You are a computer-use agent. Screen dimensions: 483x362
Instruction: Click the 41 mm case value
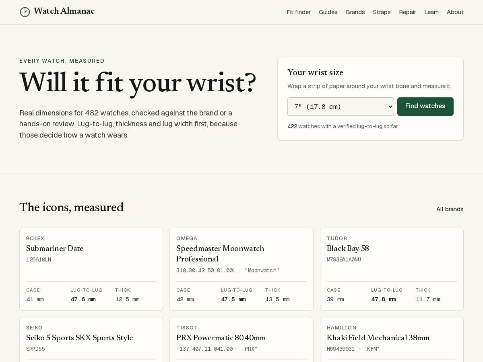pos(35,299)
